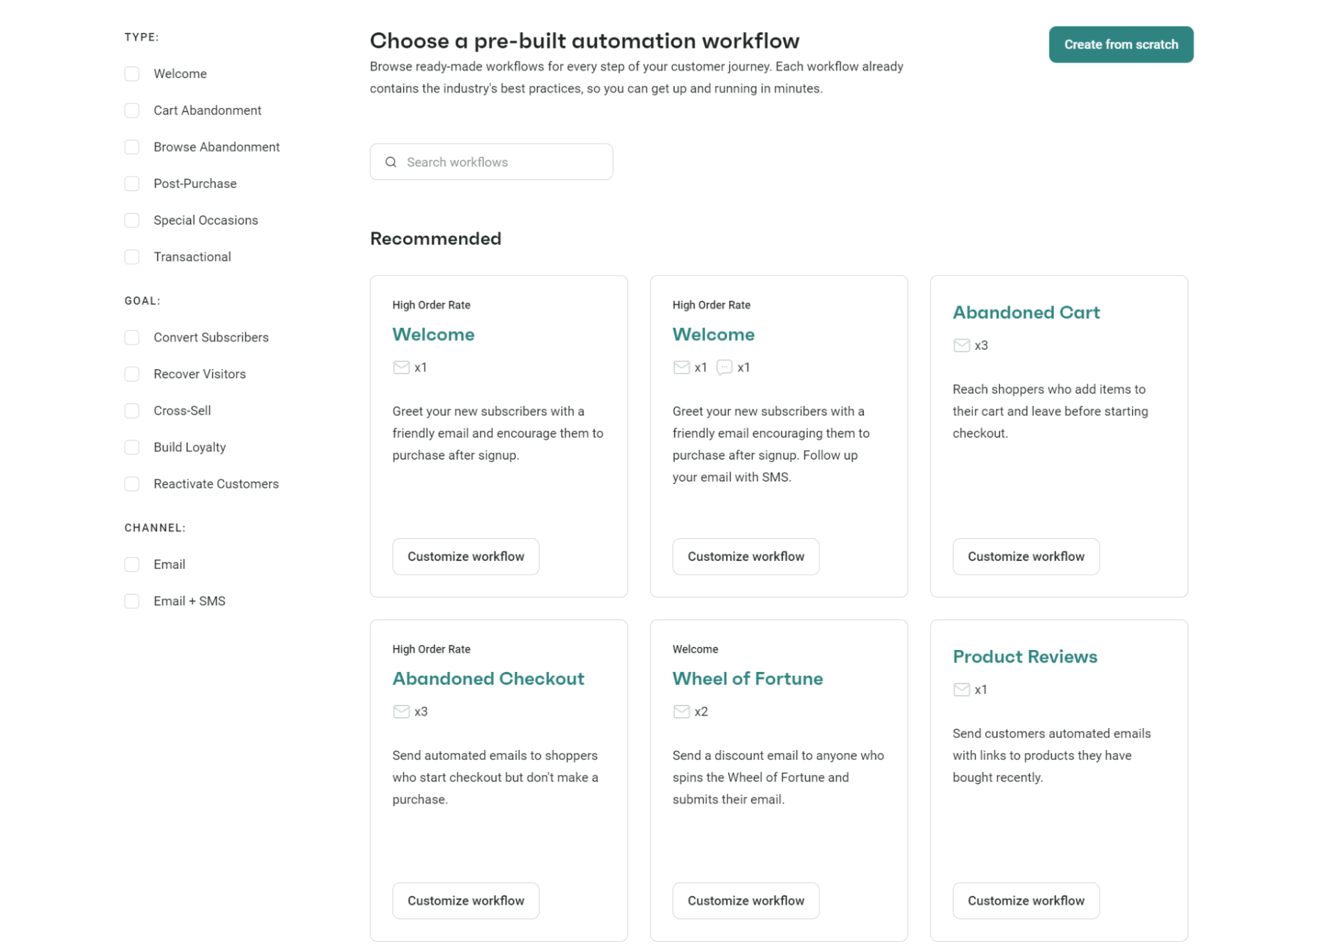
Task: Customize the Wheel of Fortune workflow
Action: [x=745, y=900]
